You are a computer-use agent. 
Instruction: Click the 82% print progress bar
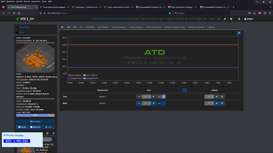pos(35,115)
